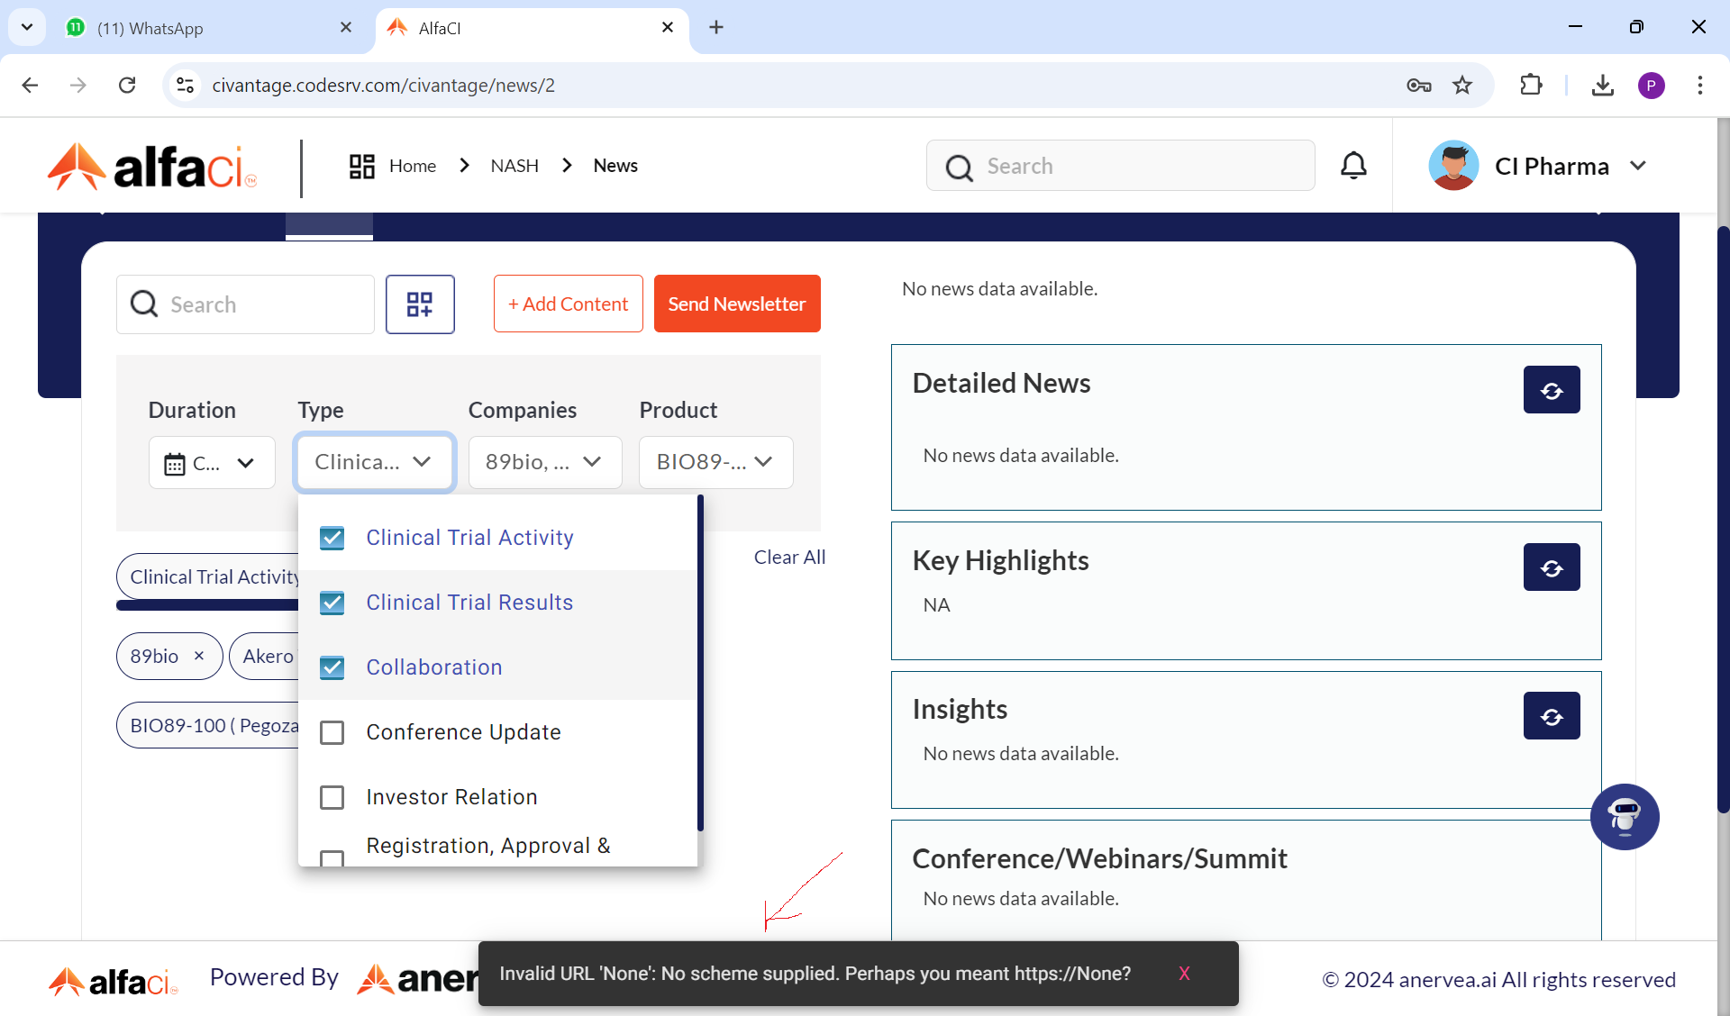Click the grid add widget icon
The image size is (1730, 1016).
[x=420, y=304]
